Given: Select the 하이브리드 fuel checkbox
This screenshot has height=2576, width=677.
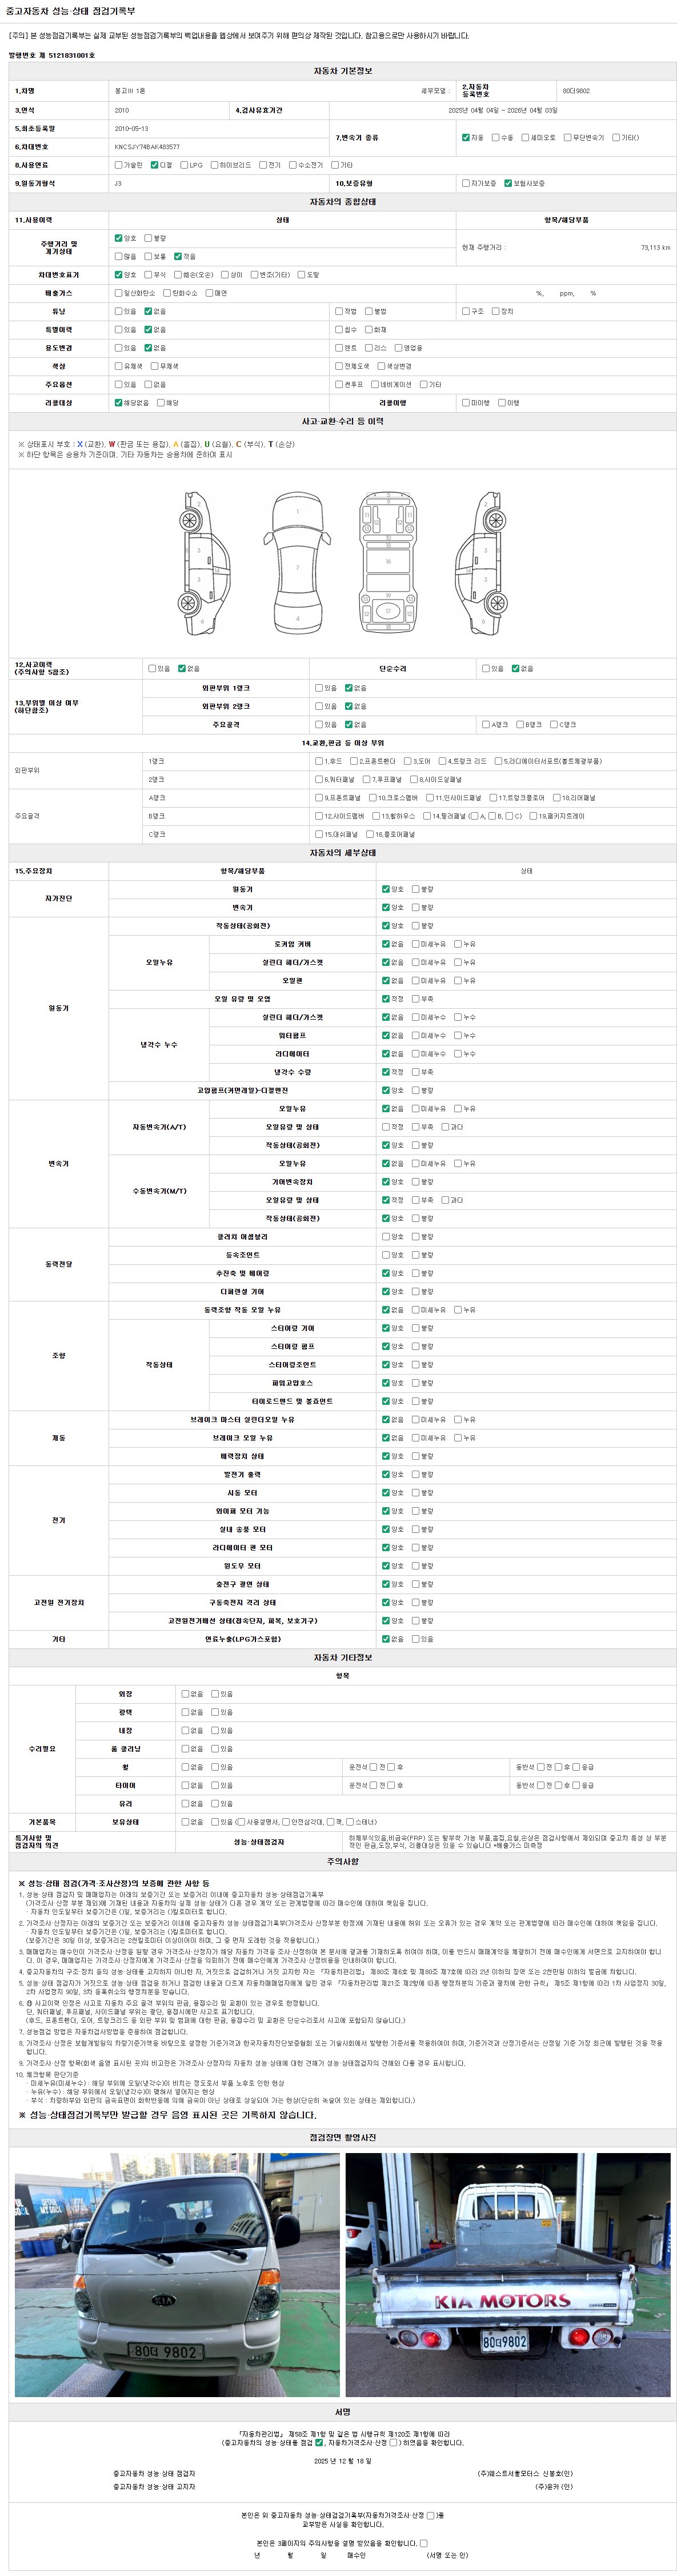Looking at the screenshot, I should (x=215, y=165).
